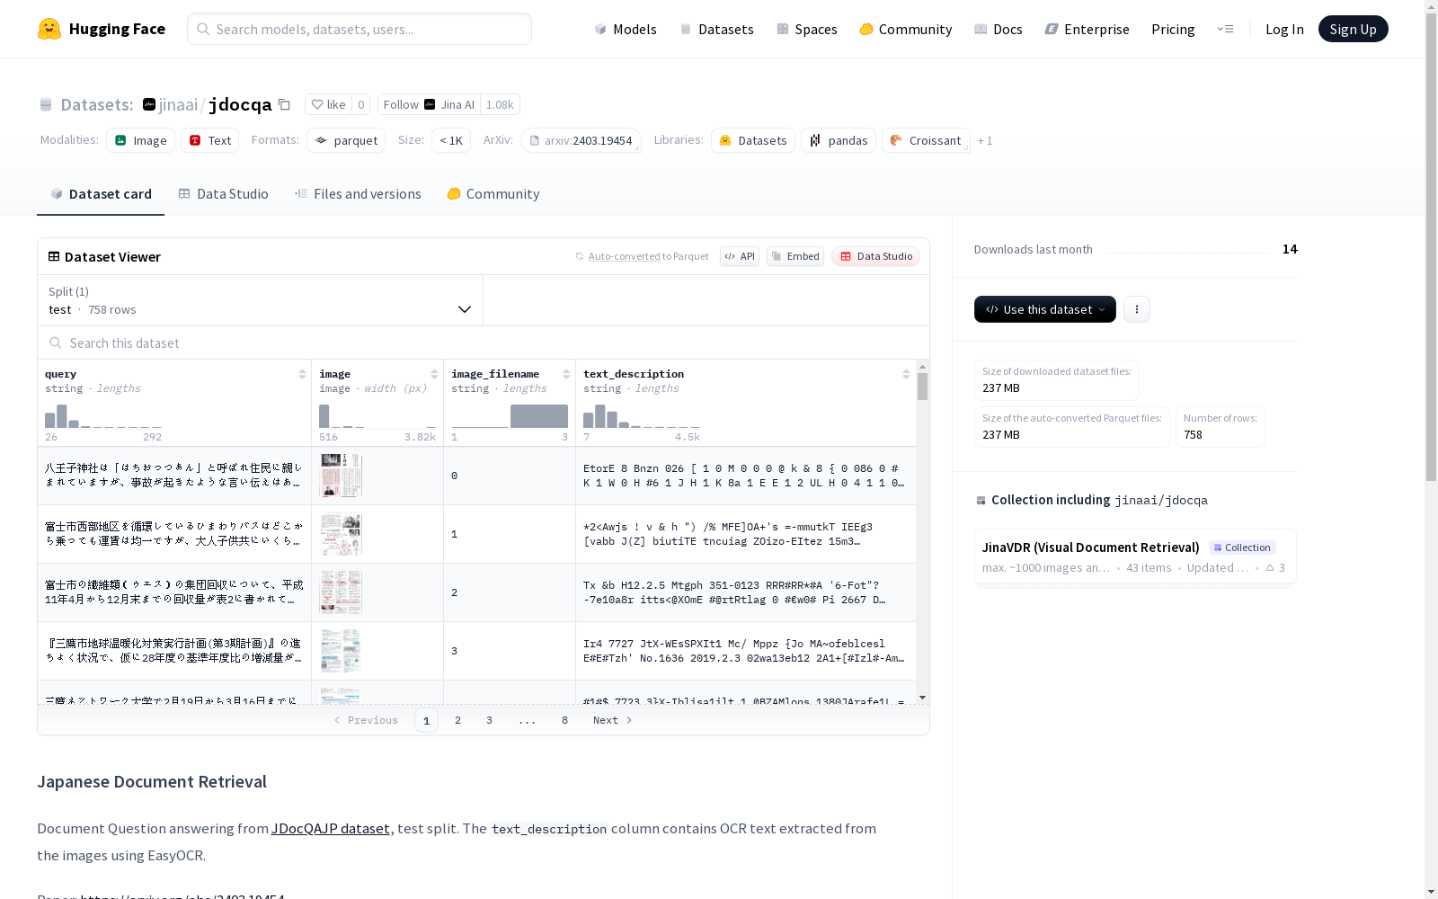Select the pandas library tag
Screen dimensions: 1438x899
click(839, 140)
